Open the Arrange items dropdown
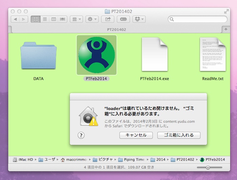Image resolution: width=237 pixels, height=180 pixels. 76,19
